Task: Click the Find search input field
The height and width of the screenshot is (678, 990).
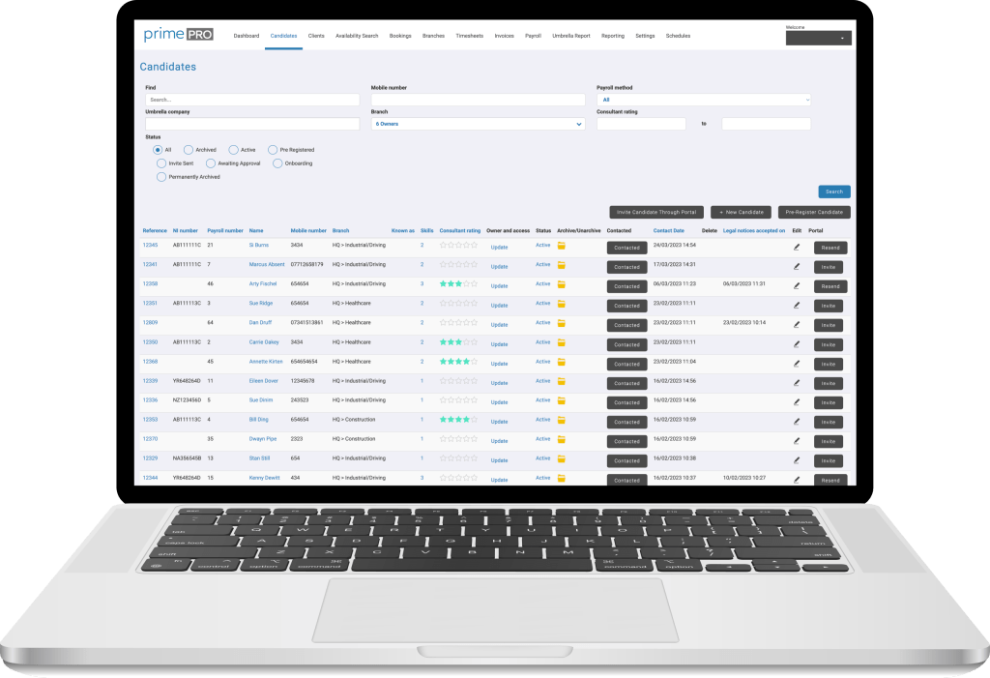Action: click(252, 100)
